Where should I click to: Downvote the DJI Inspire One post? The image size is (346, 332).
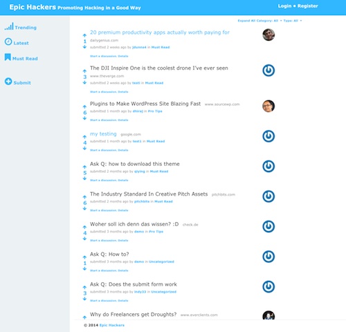click(x=84, y=82)
